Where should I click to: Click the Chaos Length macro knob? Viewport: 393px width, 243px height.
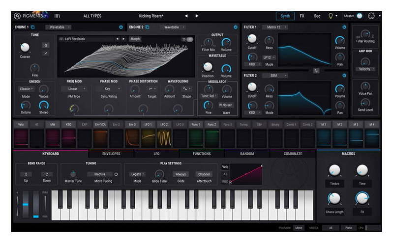(x=334, y=199)
